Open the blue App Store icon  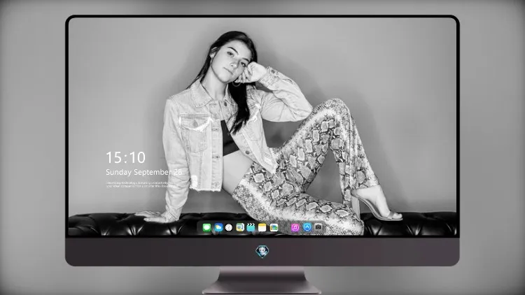pyautogui.click(x=307, y=227)
